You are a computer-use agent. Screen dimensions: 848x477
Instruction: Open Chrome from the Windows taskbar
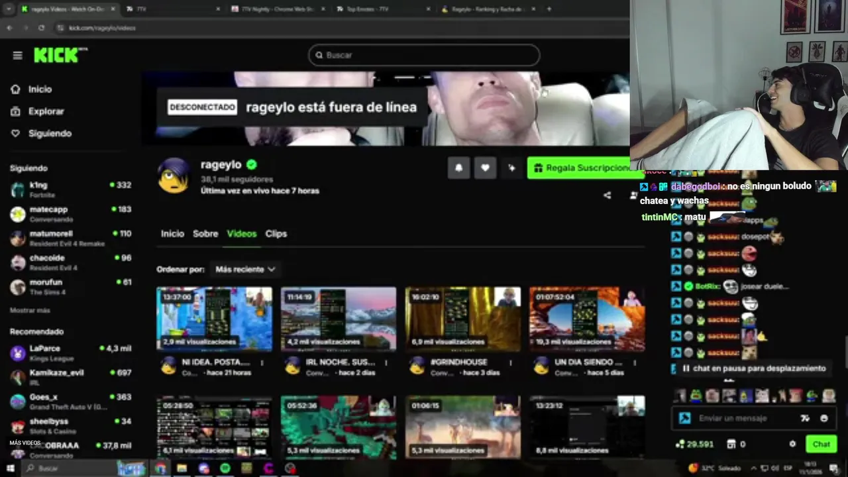pyautogui.click(x=160, y=468)
